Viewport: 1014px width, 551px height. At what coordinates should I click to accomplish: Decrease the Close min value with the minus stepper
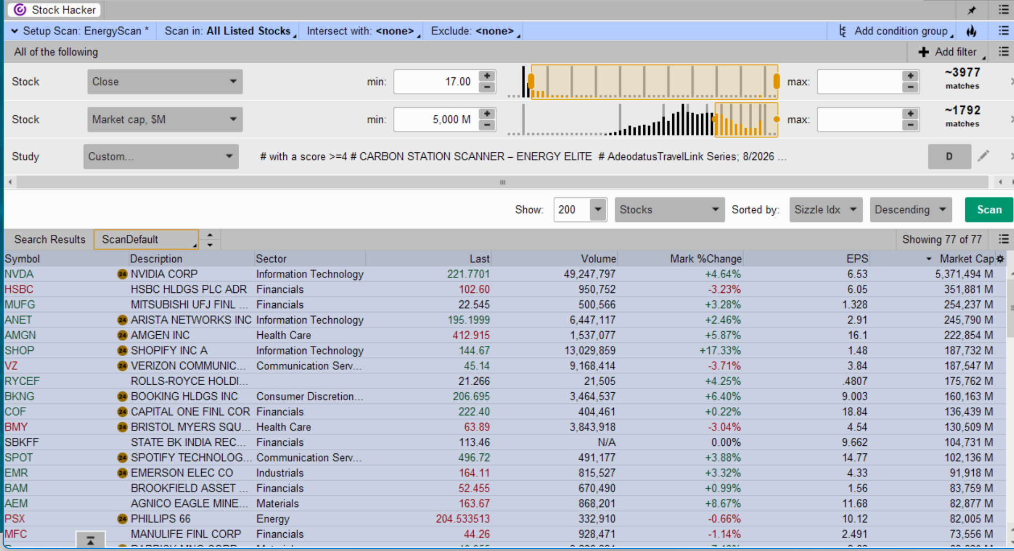tap(487, 87)
